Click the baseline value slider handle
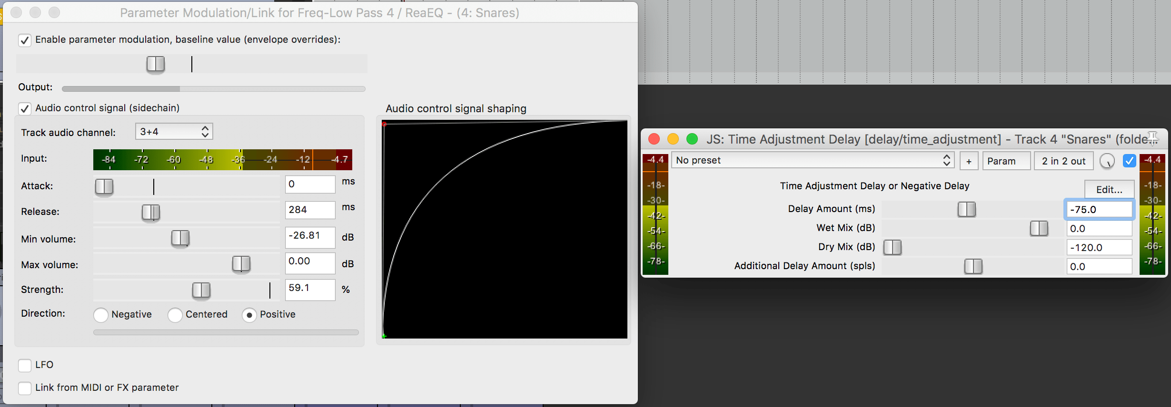Viewport: 1171px width, 407px height. (x=156, y=64)
